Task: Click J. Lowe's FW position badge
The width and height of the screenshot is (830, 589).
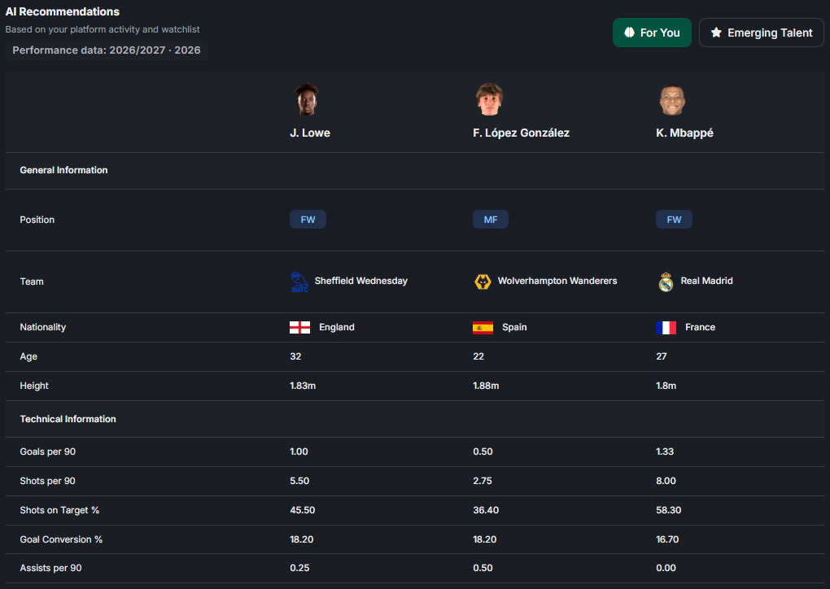Action: tap(308, 219)
